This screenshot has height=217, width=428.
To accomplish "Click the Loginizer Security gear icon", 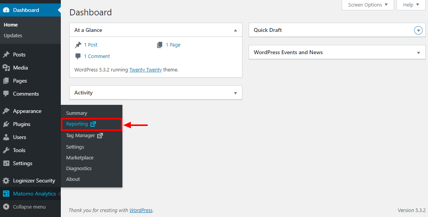I will tap(6, 181).
